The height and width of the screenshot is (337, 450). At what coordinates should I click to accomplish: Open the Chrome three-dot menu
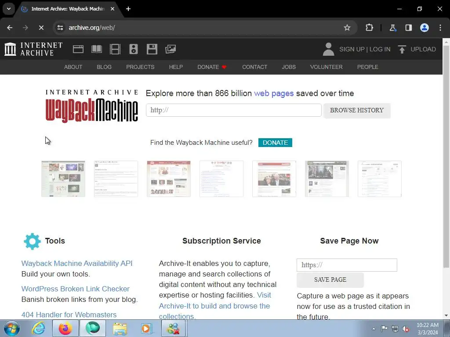pos(440,28)
